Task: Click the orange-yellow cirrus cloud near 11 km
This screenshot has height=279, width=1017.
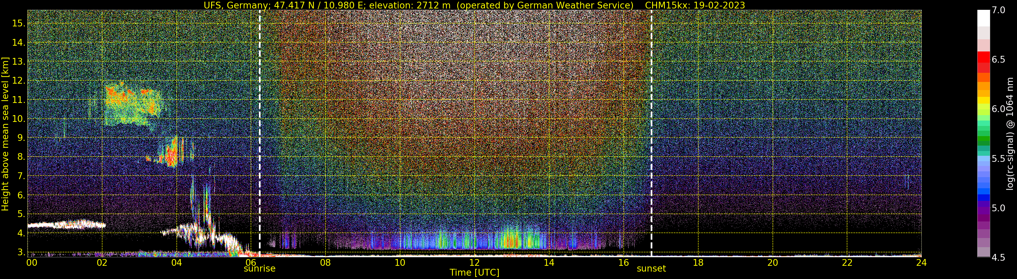Action: (134, 103)
